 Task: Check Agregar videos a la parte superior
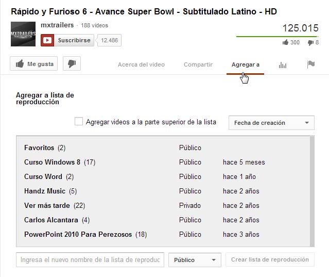[x=79, y=122]
